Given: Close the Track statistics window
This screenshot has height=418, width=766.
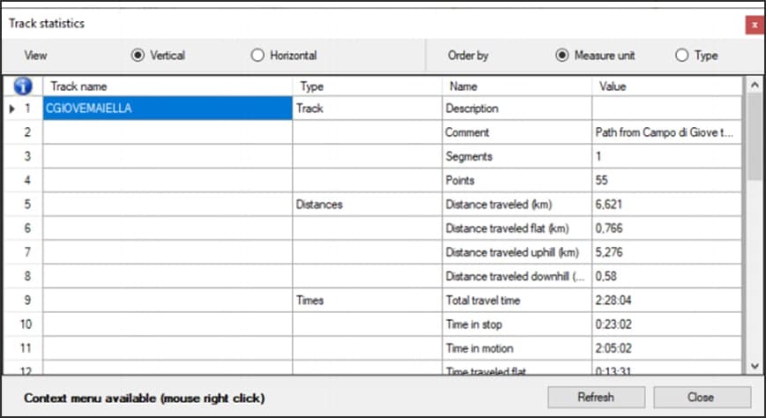Looking at the screenshot, I should [x=754, y=25].
